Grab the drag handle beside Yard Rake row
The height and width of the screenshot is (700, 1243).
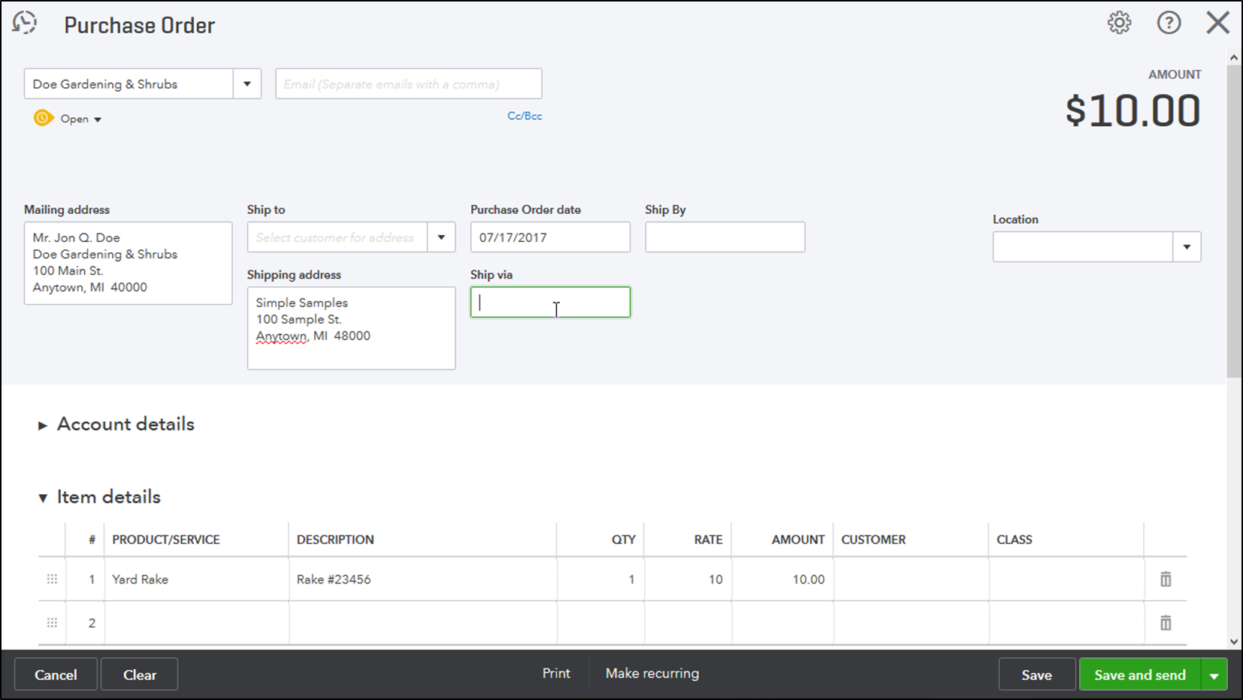click(51, 579)
